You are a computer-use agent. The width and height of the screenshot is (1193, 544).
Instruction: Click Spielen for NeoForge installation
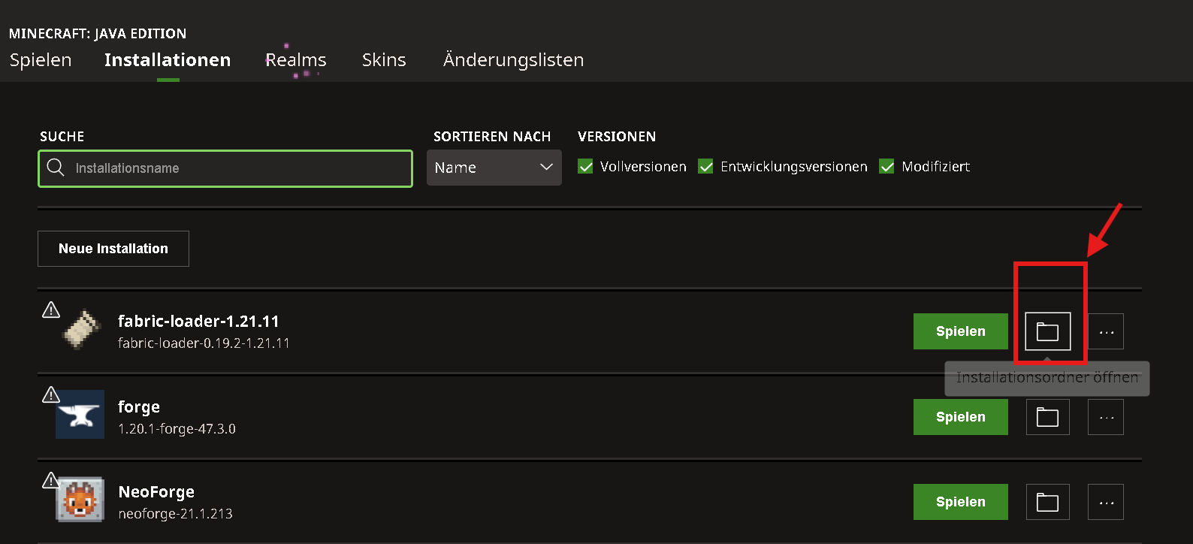(961, 502)
